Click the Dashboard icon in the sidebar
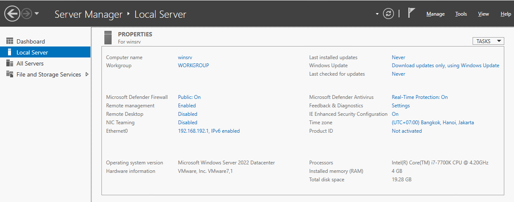 10,41
